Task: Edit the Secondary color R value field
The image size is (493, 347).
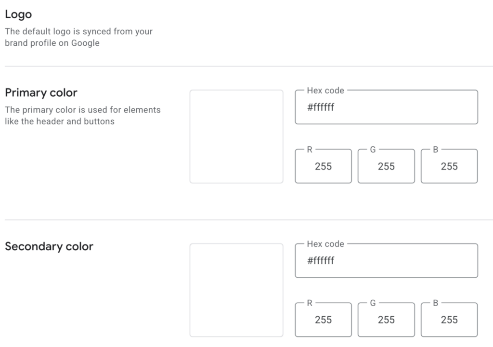Action: (x=323, y=320)
